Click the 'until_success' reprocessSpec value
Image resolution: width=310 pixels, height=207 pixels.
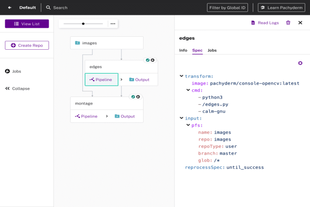click(245, 167)
